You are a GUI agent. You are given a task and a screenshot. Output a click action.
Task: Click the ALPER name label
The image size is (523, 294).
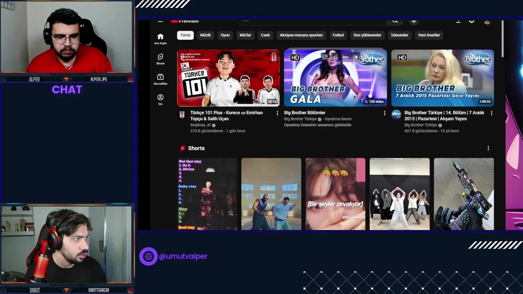pyautogui.click(x=34, y=79)
